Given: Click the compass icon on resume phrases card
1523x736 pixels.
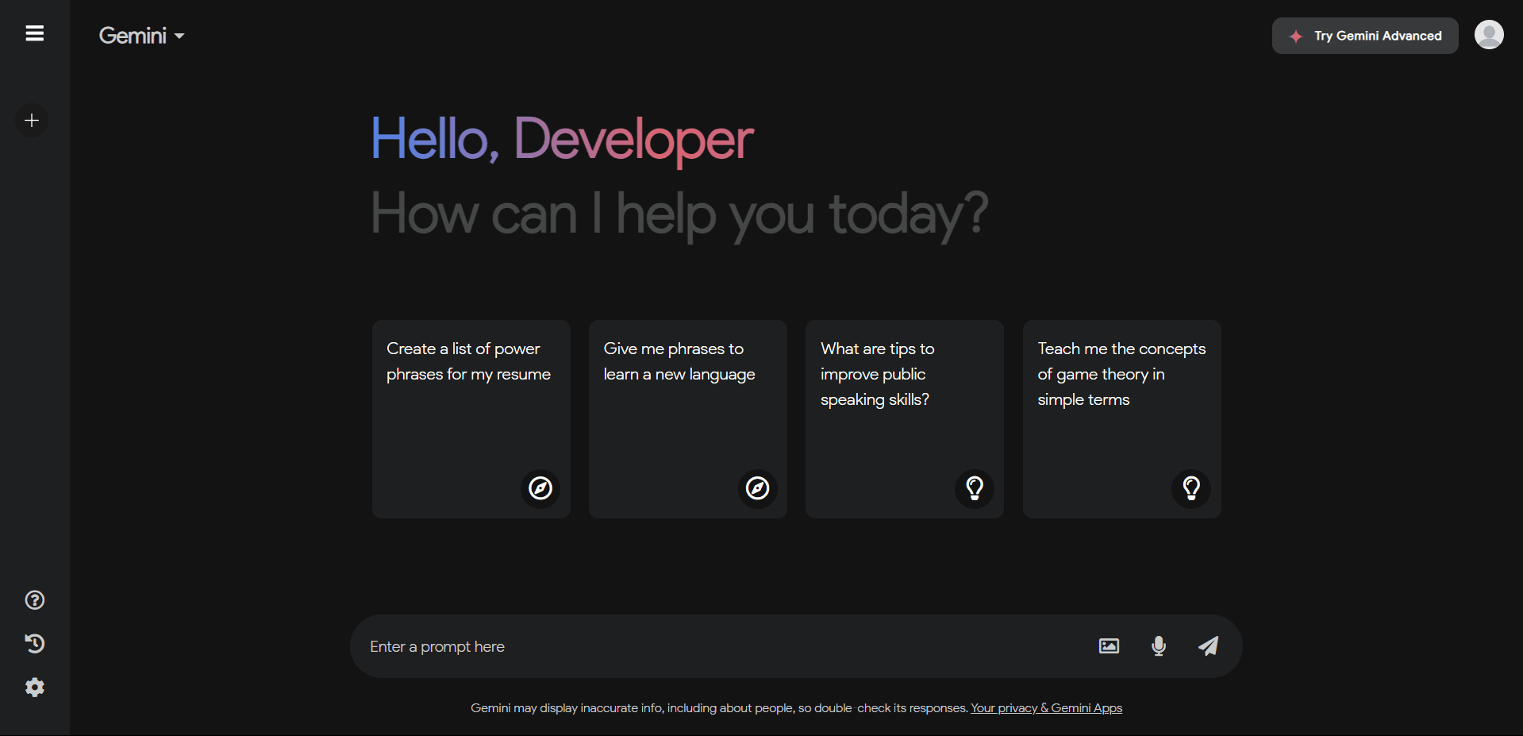Looking at the screenshot, I should click(x=540, y=487).
